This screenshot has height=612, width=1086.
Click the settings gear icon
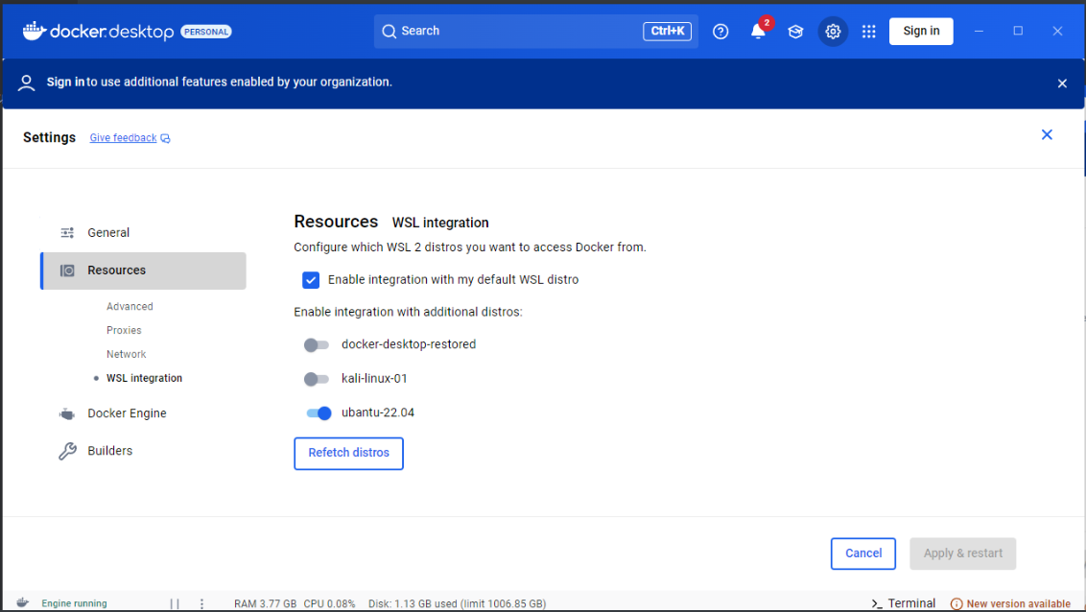point(833,31)
